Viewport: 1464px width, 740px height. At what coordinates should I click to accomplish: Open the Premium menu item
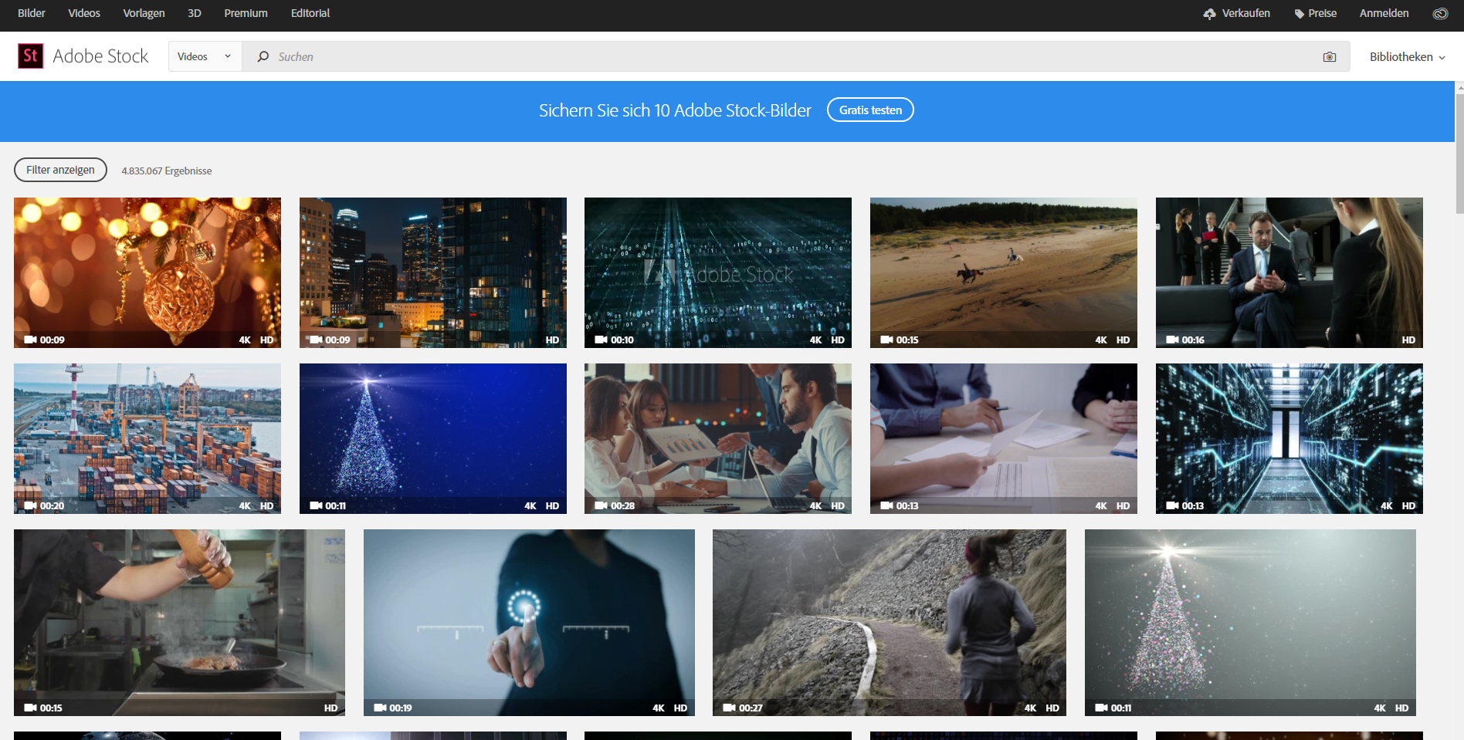pos(246,13)
